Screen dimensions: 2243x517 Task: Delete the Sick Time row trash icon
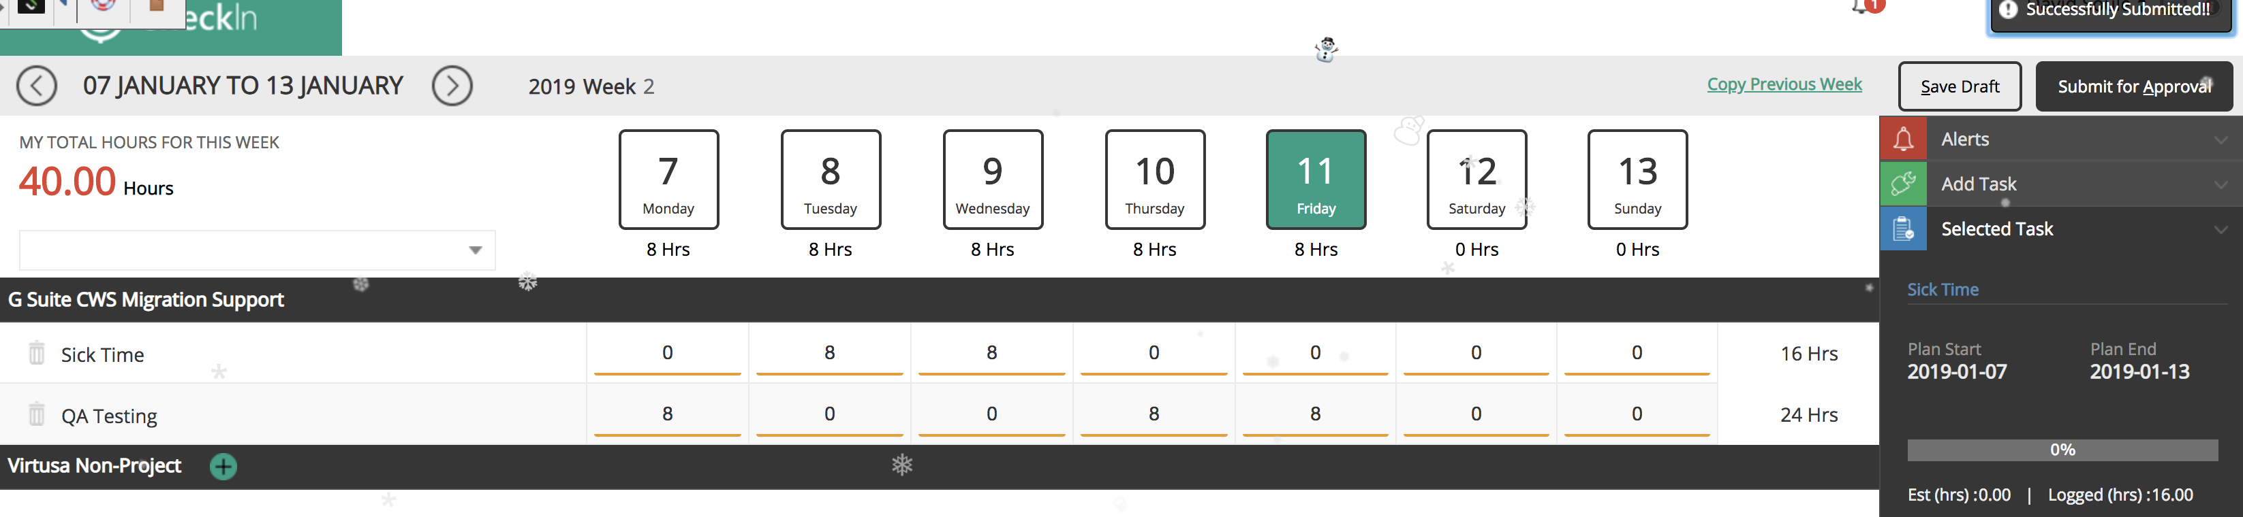point(37,353)
